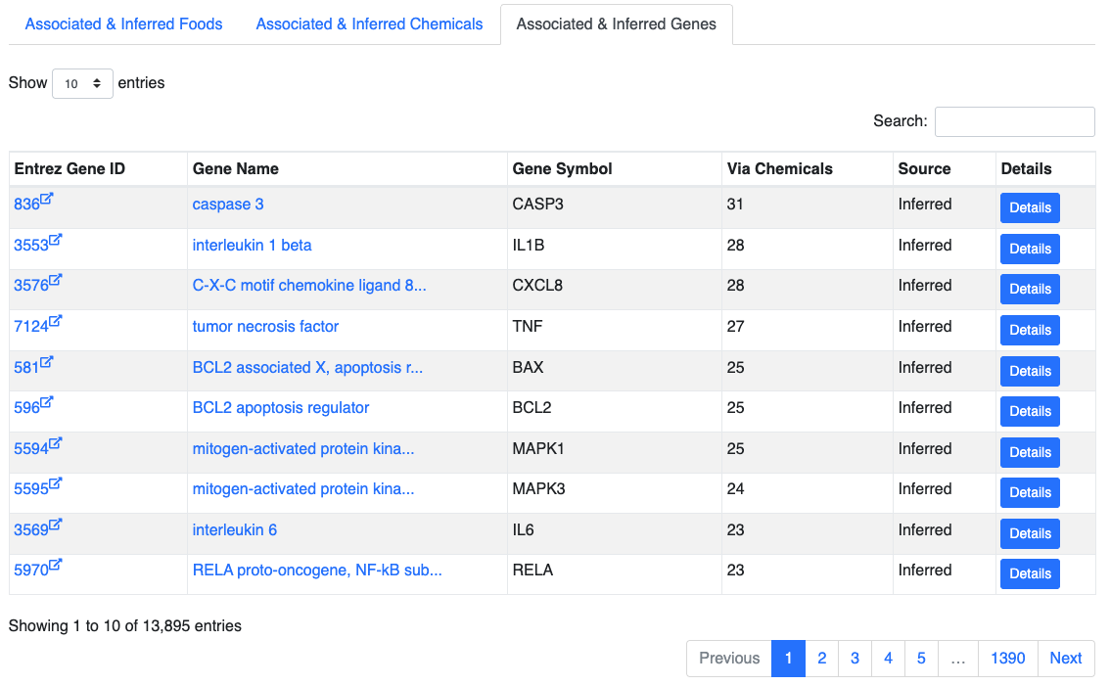Click external link icon next to ID 7124
This screenshot has width=1110, height=685.
55,321
